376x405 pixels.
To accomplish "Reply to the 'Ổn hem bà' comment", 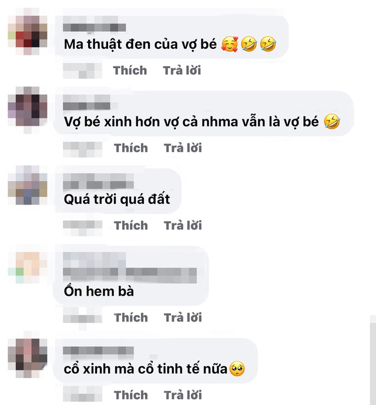I will click(183, 317).
